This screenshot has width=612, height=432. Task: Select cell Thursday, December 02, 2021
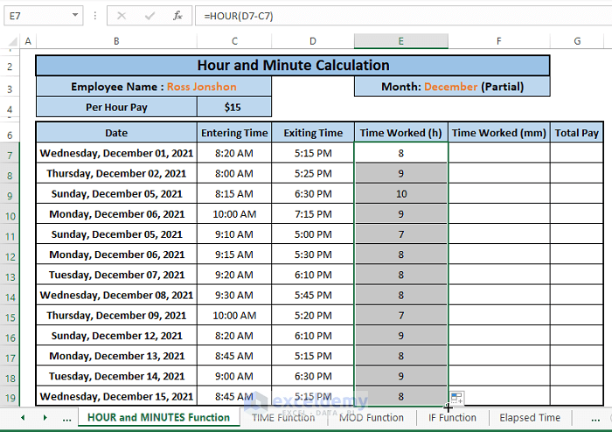116,173
